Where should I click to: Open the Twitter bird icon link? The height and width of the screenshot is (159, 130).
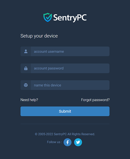point(78,142)
